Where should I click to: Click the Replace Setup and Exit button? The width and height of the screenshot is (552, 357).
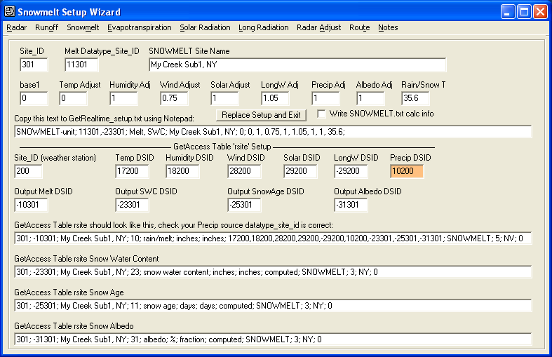point(261,114)
